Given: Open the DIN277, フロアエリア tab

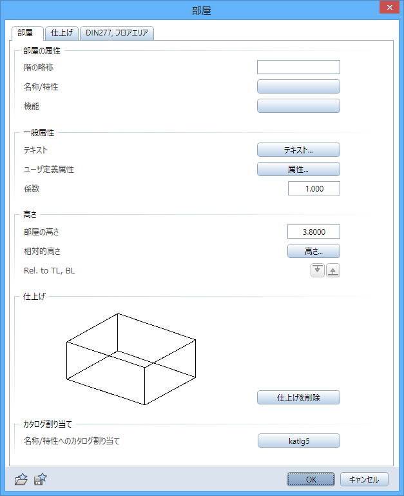Looking at the screenshot, I should point(117,33).
